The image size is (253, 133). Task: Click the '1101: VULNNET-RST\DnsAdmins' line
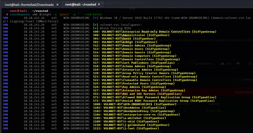point(129,108)
